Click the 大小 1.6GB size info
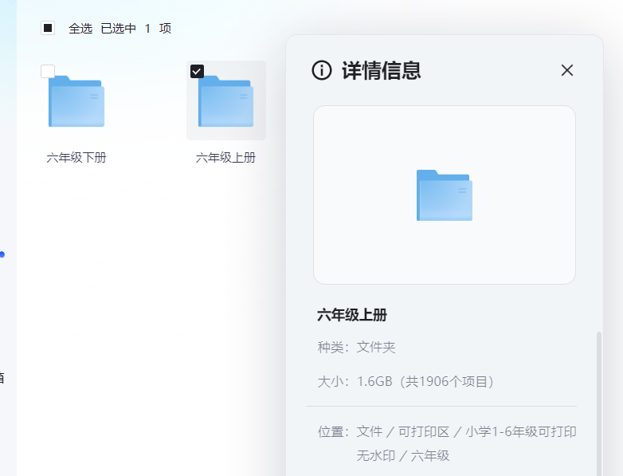 click(x=406, y=382)
